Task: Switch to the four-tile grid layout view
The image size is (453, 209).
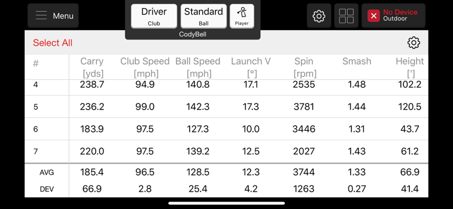Action: click(346, 16)
